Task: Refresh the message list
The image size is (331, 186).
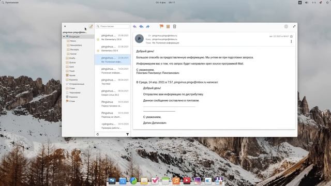Action: 98,134
